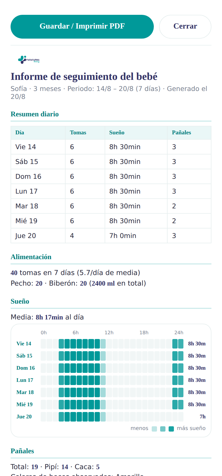Click the 12h light sleep cell for Vie 14
Viewport: 222px width, 476px height.
tap(103, 344)
